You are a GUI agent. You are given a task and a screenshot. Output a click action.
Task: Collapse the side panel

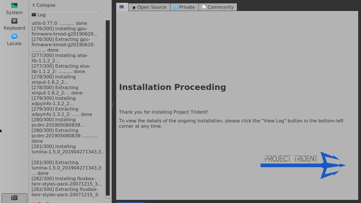(x=44, y=5)
